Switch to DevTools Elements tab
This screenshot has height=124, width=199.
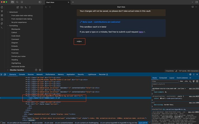point(13,75)
